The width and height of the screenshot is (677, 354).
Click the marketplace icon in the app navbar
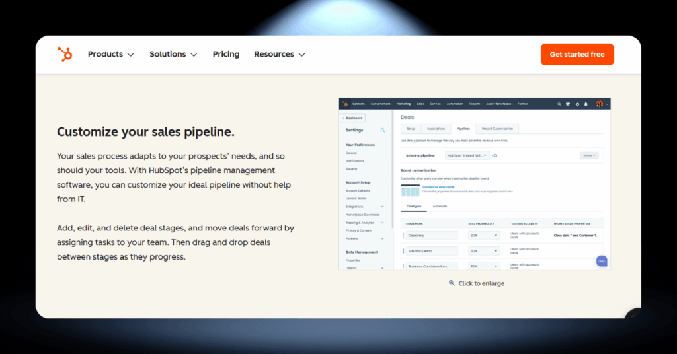pos(568,104)
